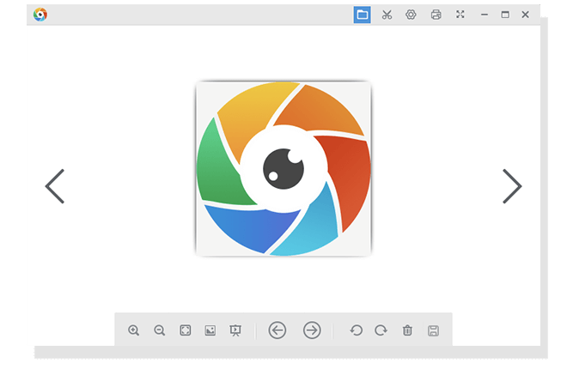Click the app logo in the title bar
This screenshot has height=369, width=567.
point(40,15)
